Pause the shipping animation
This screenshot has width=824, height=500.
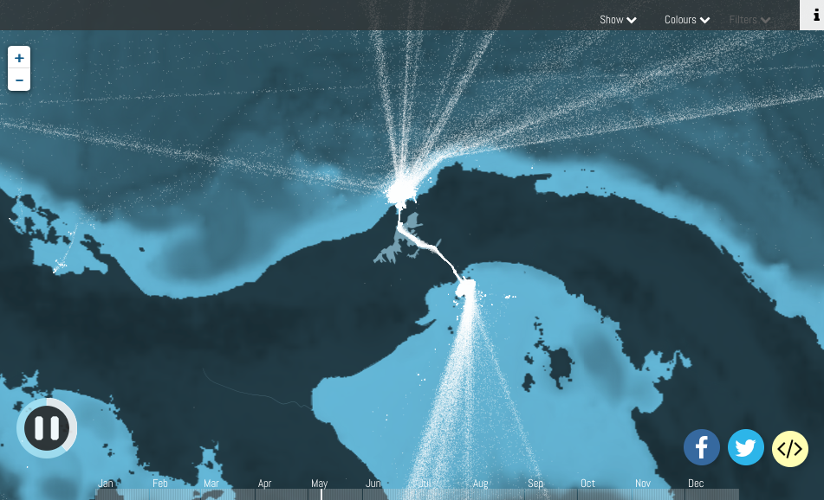coord(47,427)
